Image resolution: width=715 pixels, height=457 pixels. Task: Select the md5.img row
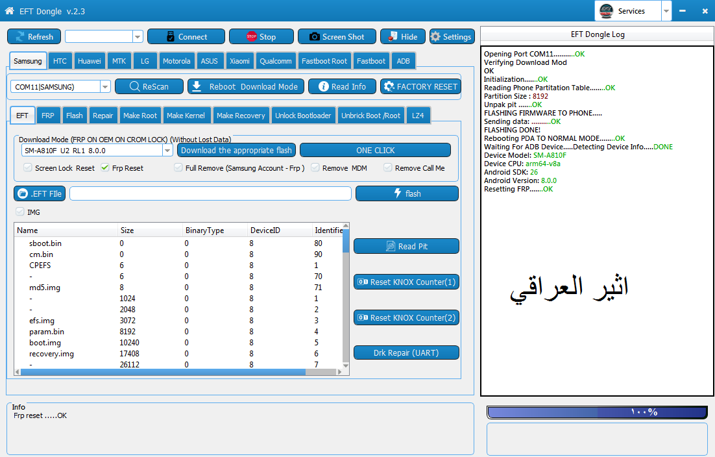tap(178, 288)
